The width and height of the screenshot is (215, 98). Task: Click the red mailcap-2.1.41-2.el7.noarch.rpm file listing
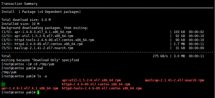point(174,80)
